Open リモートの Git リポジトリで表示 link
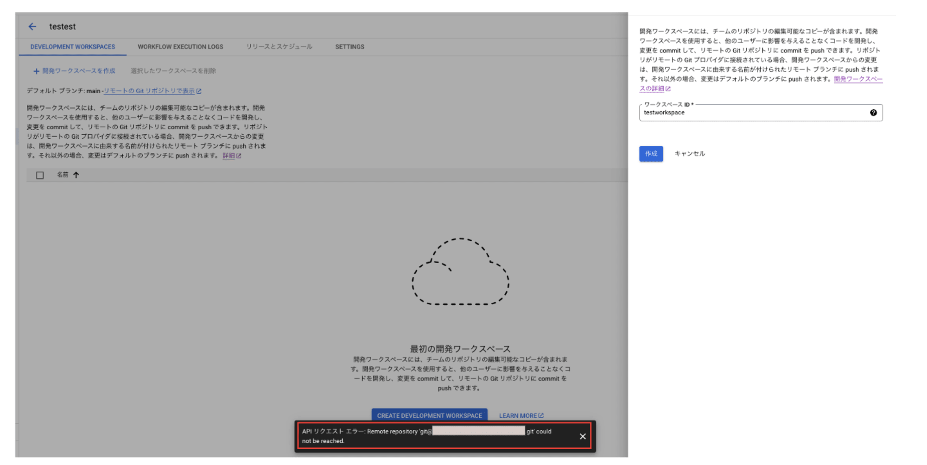Viewport: 927px width, 465px height. [152, 91]
